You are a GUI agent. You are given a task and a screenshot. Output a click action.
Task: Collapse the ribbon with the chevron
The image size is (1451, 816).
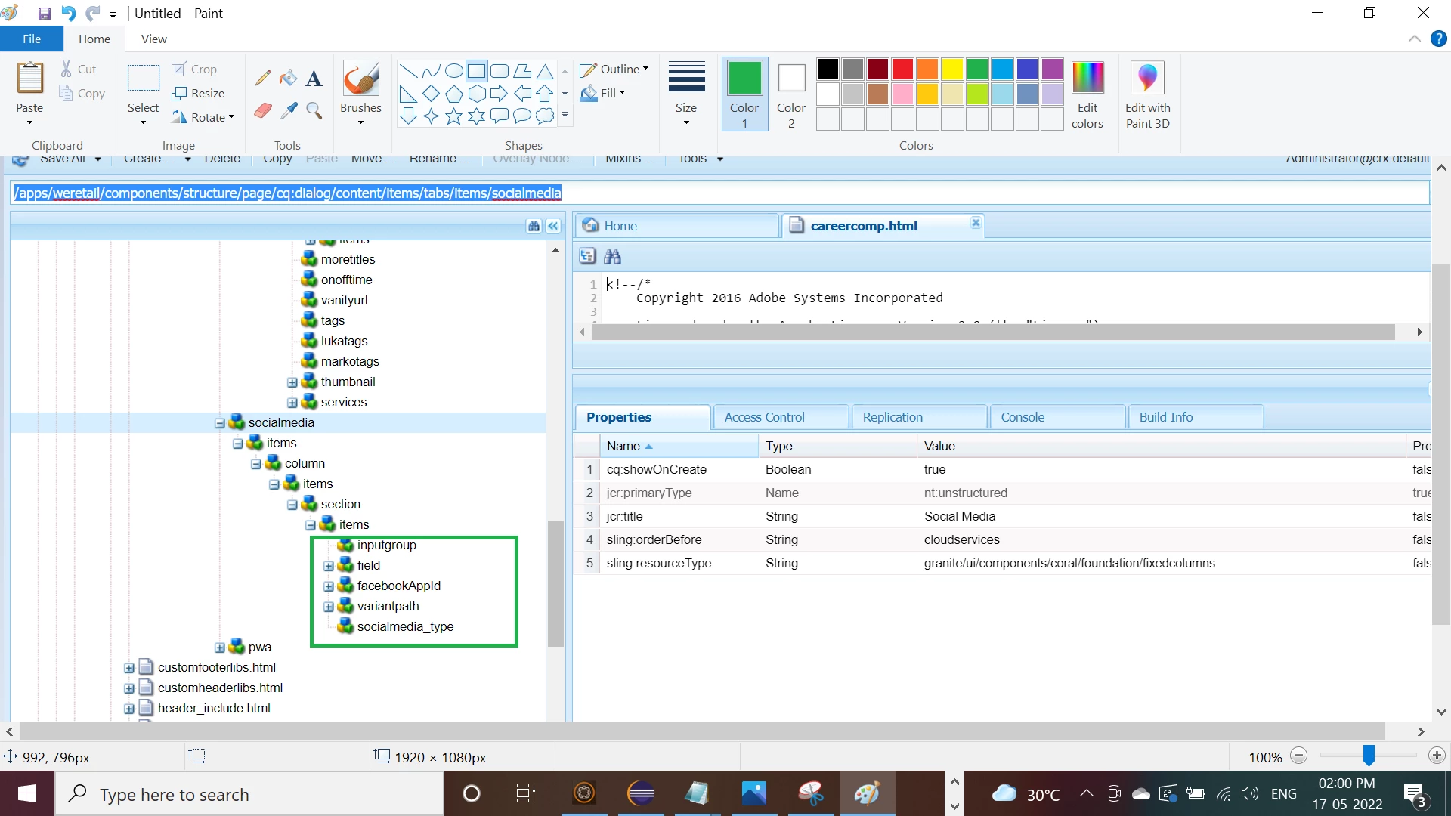point(1415,39)
